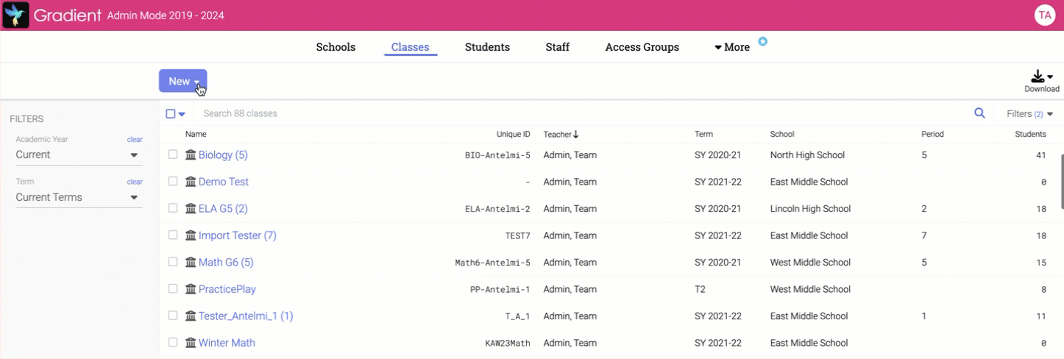This screenshot has height=359, width=1064.
Task: Open the Import Tester (7) class link
Action: (x=237, y=235)
